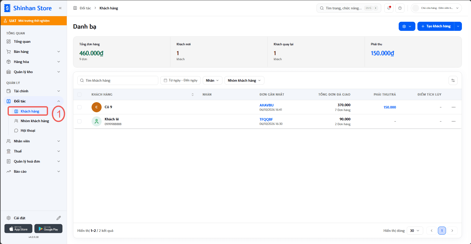The width and height of the screenshot is (471, 244).
Task: Collapse the sidebar with double-chevron icon
Action: tap(60, 8)
